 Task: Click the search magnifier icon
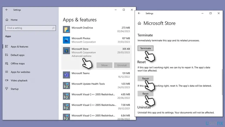pos(53,28)
